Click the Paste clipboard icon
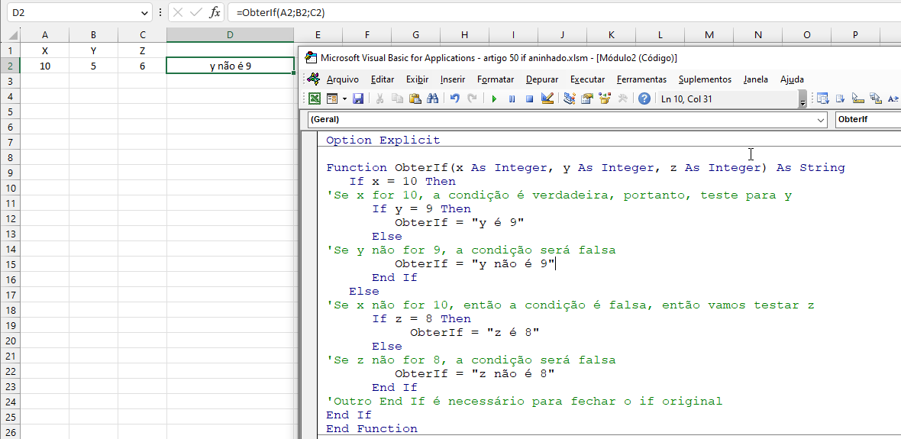Screen dimensions: 901x439 click(x=415, y=98)
